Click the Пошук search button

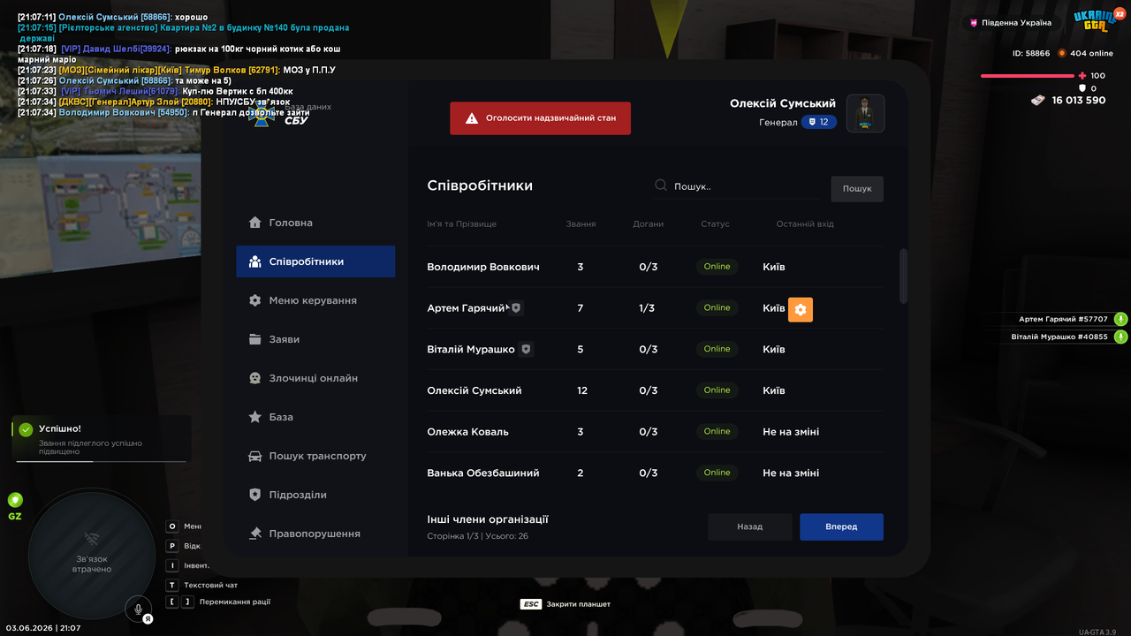[857, 188]
